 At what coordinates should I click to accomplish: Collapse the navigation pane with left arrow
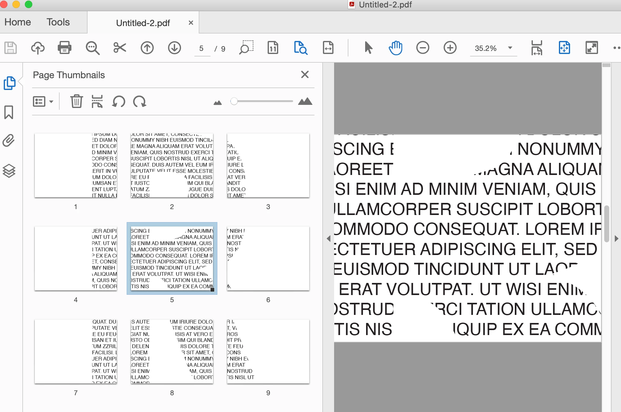329,239
